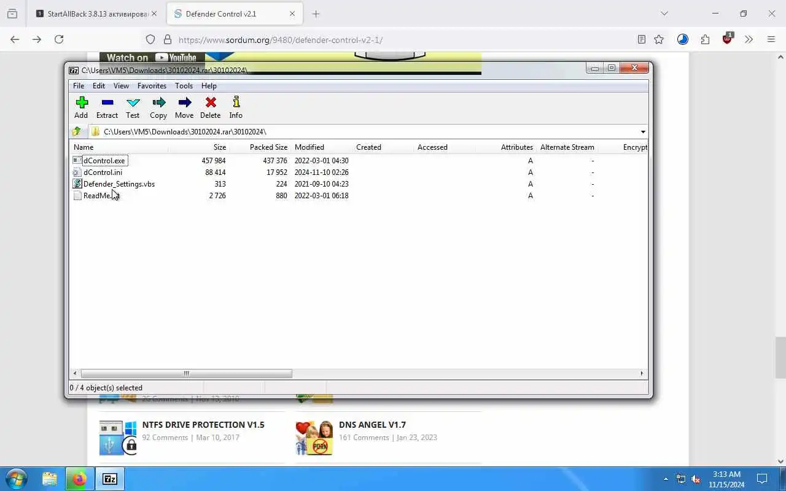Go back in the browser

pos(15,39)
